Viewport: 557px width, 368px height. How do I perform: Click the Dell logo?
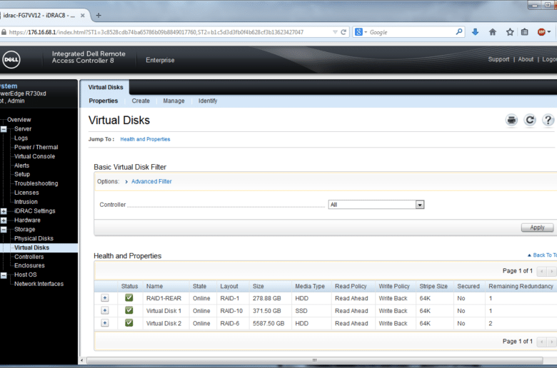click(11, 60)
